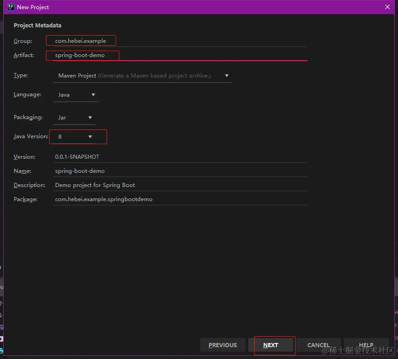The height and width of the screenshot is (359, 398).
Task: Click the Project Metadata heading
Action: click(37, 26)
